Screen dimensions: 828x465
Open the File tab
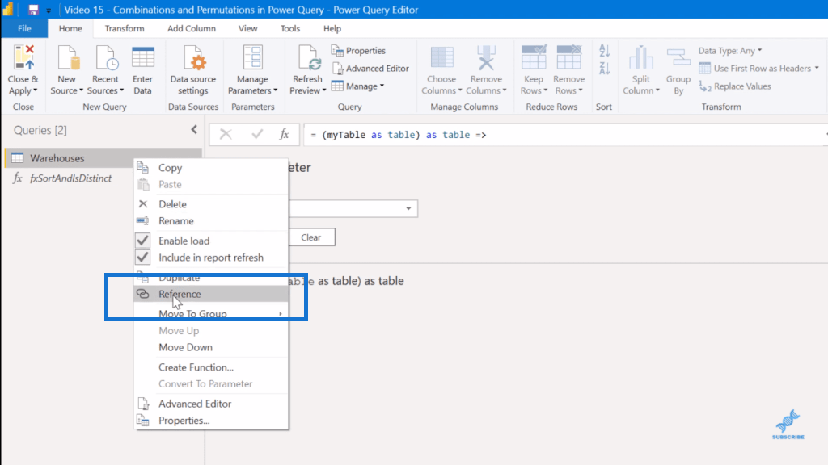[24, 28]
